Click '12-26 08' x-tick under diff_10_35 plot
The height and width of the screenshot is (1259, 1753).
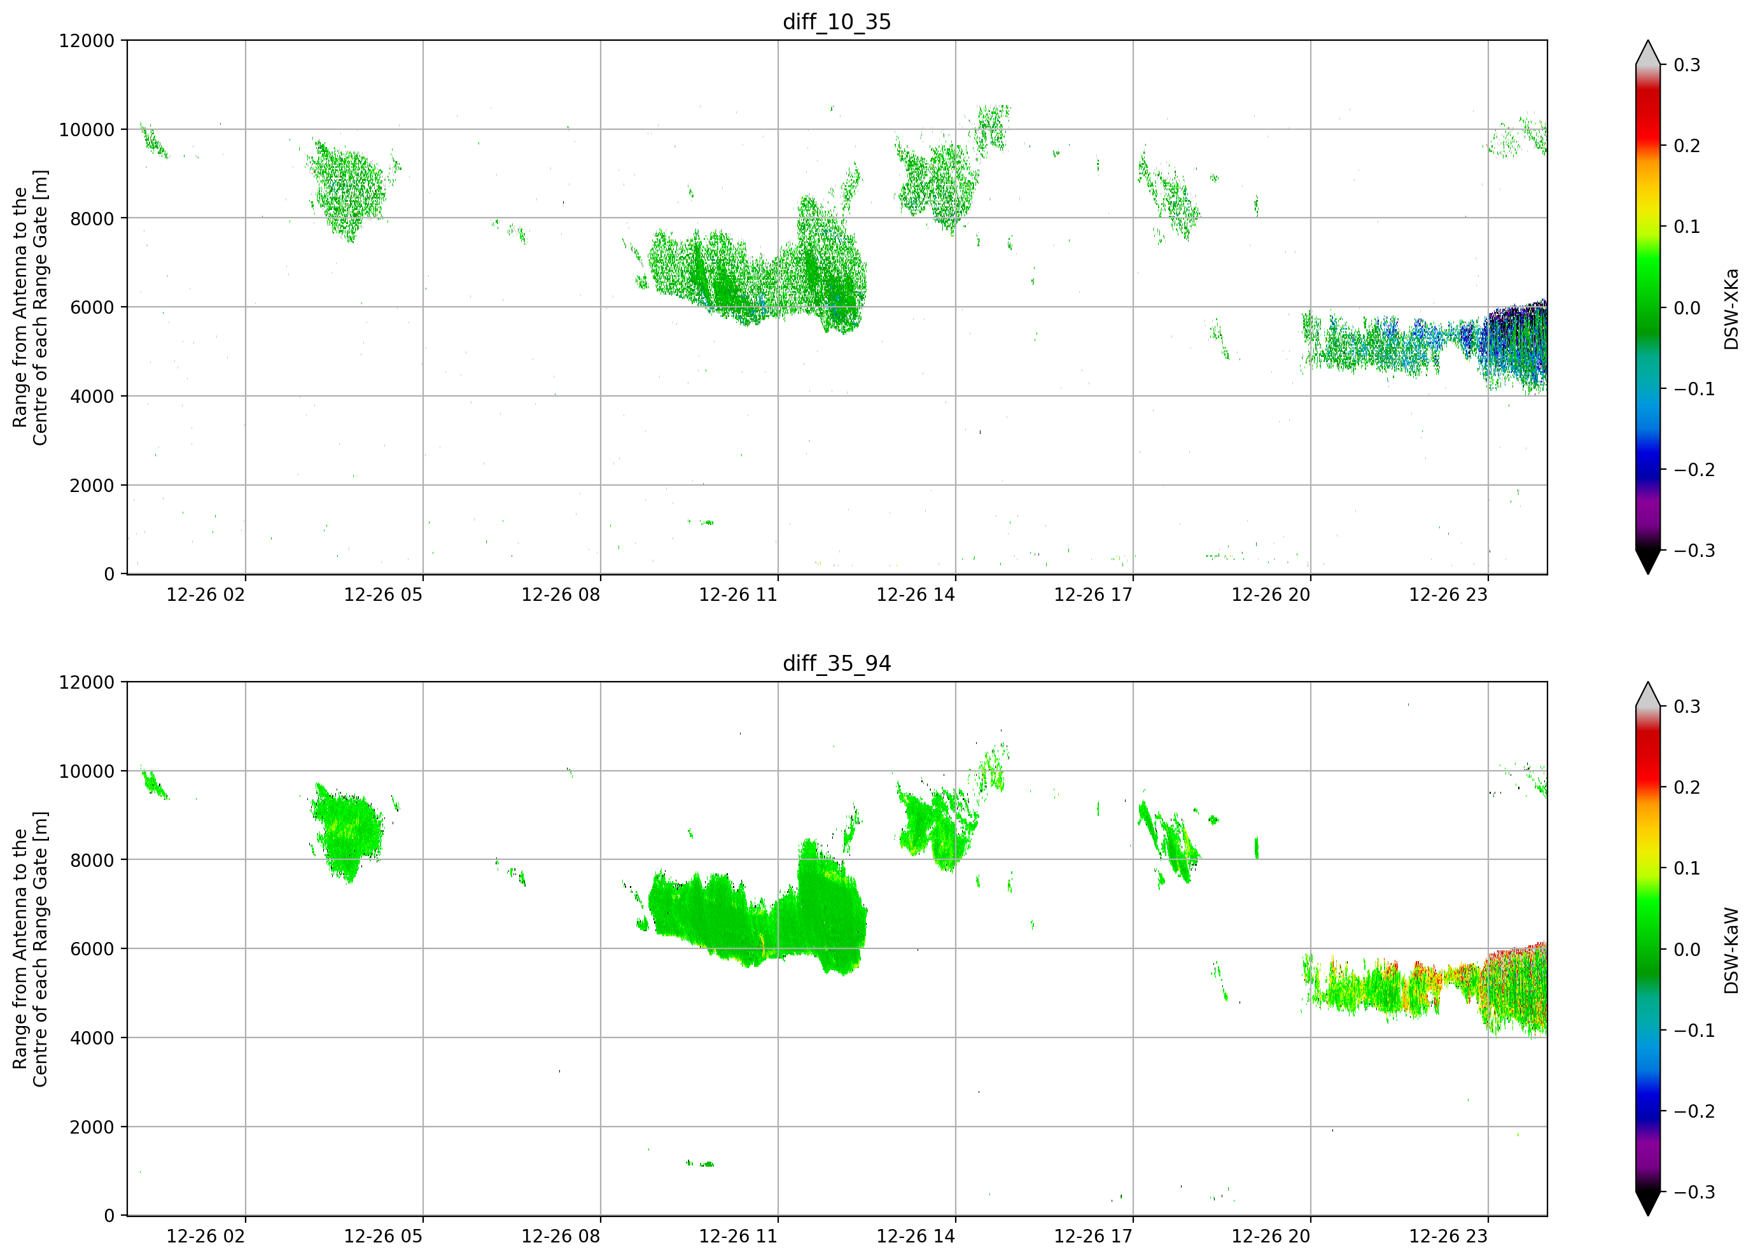coord(561,594)
